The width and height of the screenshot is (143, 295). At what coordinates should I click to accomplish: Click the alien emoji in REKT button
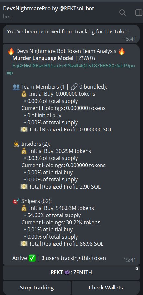[67, 272]
